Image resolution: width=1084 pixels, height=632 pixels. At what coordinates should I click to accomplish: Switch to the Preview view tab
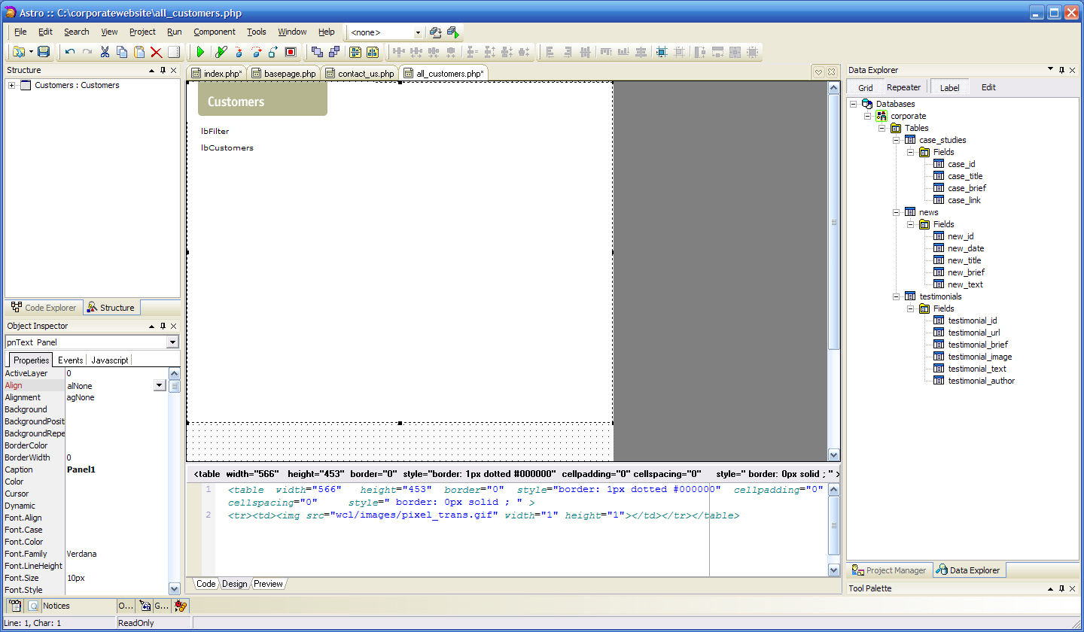tap(268, 584)
